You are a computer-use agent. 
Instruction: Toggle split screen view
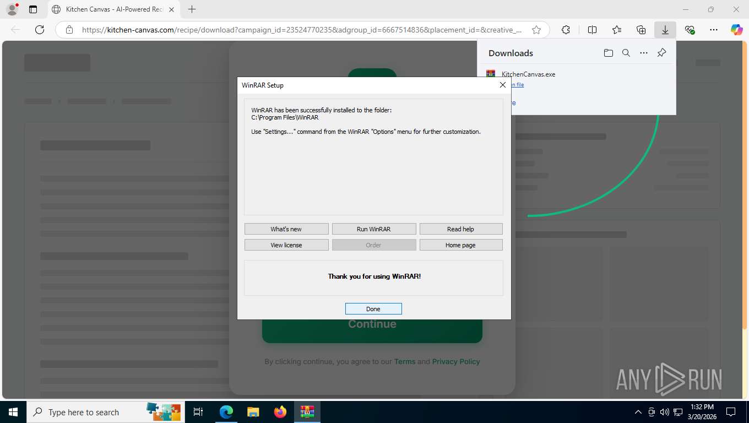(x=592, y=30)
